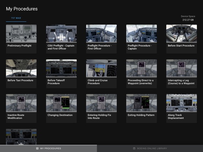Open CDU Preflight - Captain and First Officer

click(x=61, y=39)
